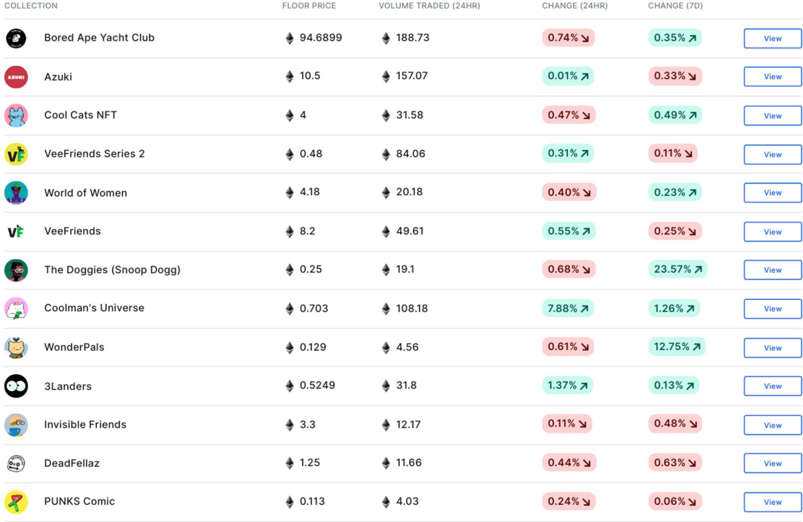803x522 pixels.
Task: Click the DeadFellaz skull logo
Action: [x=16, y=463]
